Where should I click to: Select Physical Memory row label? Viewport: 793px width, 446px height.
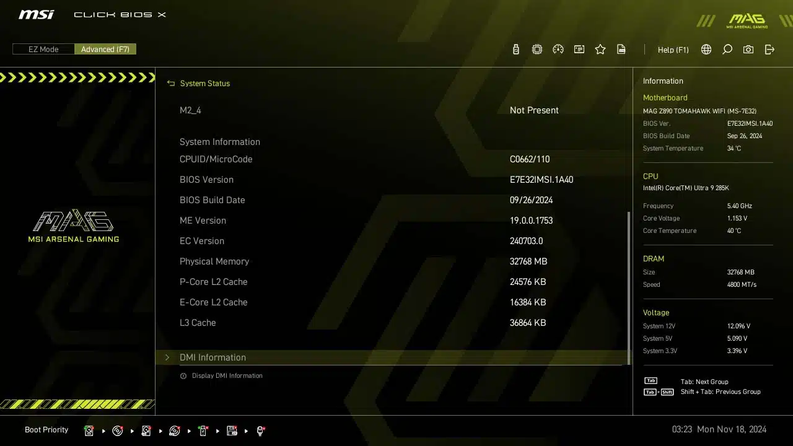pyautogui.click(x=214, y=261)
